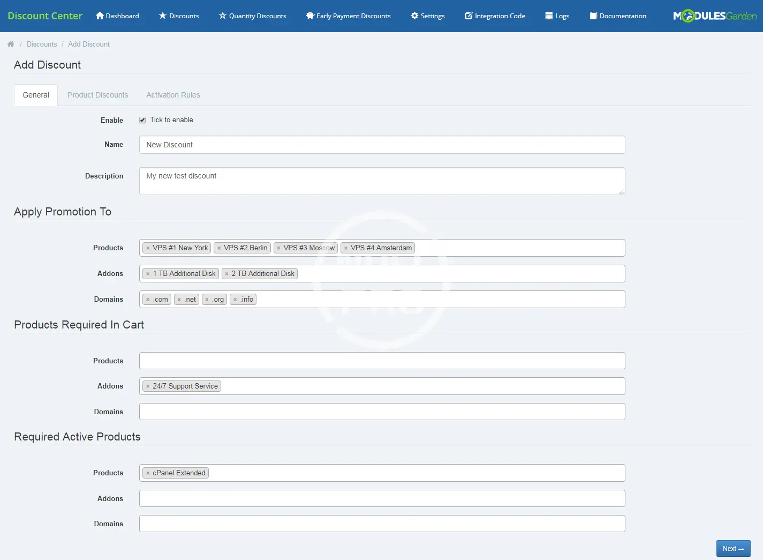Screen dimensions: 763x560
Task: Open Addons selector under Required Active Products
Action: point(382,498)
